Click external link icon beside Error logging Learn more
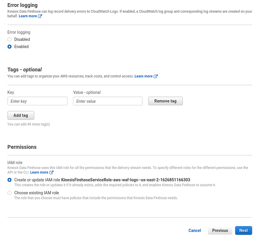The width and height of the screenshot is (253, 240). click(x=40, y=16)
